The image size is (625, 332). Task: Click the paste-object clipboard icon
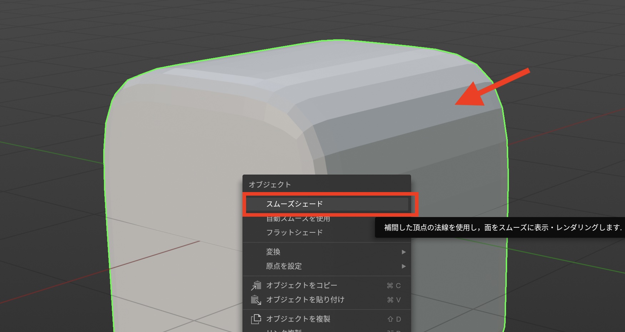256,300
